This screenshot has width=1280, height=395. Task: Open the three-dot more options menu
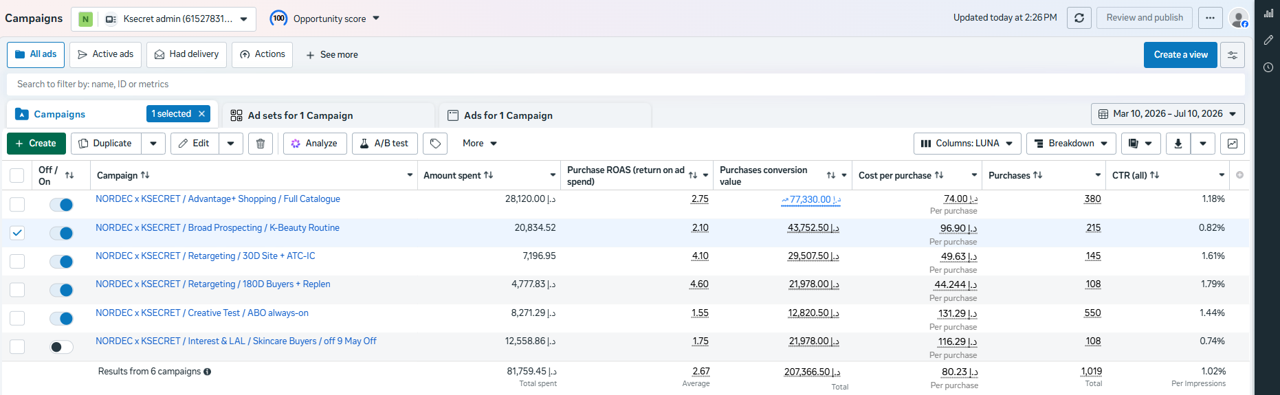click(1210, 18)
